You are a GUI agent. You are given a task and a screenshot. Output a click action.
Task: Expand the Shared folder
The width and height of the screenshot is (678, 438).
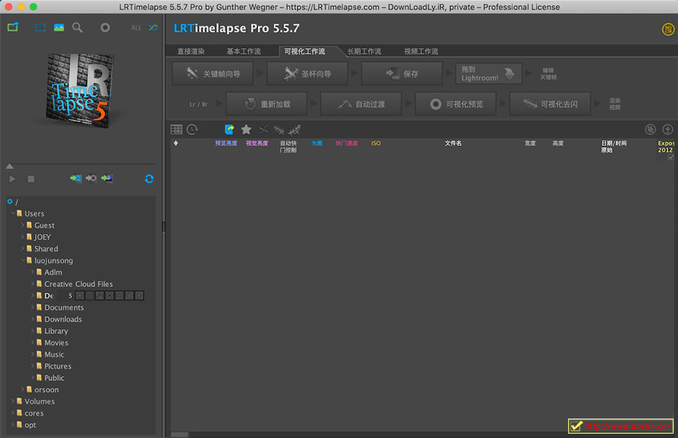[x=22, y=248]
